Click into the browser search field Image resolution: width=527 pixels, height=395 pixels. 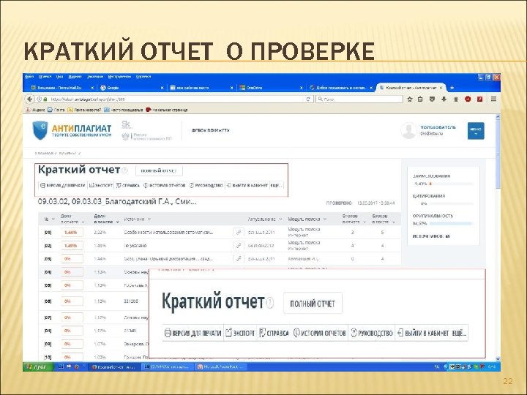(x=359, y=99)
